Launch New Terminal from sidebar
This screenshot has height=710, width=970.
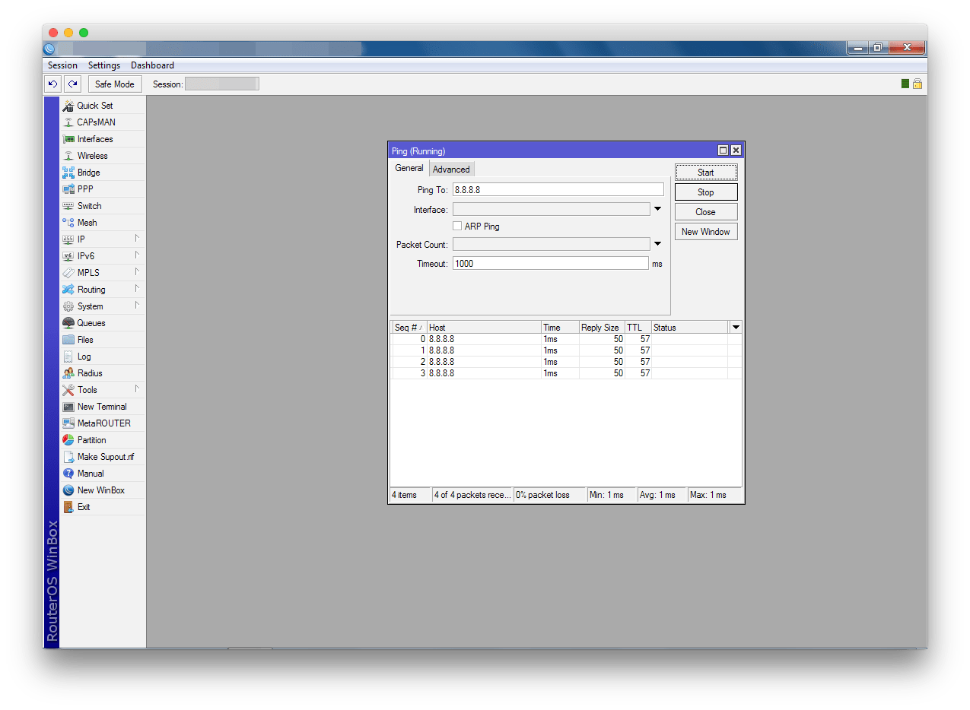101,407
